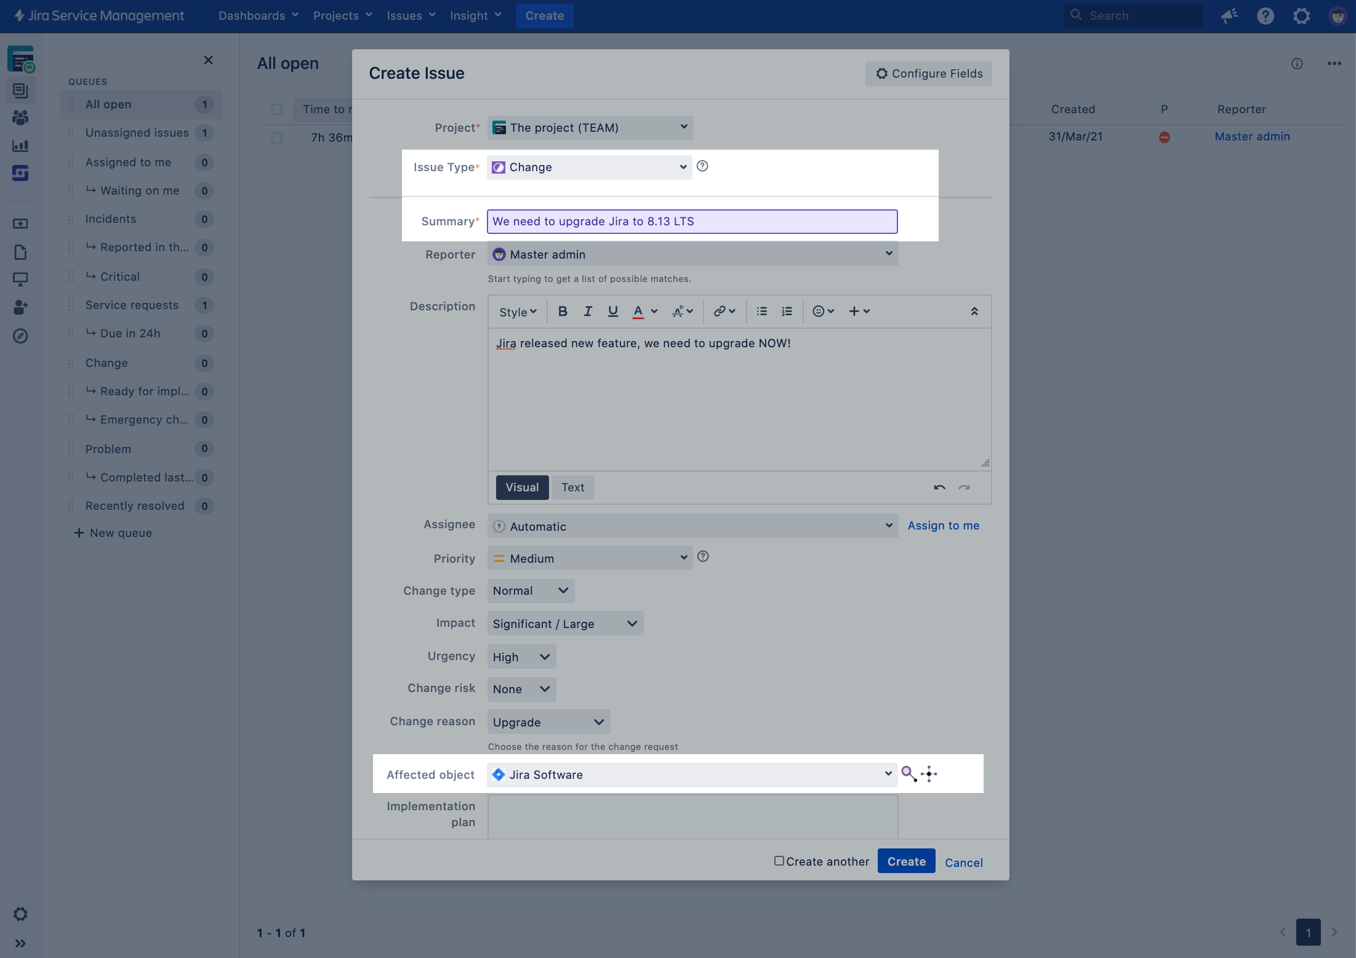Click the Italic formatting icon

[x=588, y=312]
